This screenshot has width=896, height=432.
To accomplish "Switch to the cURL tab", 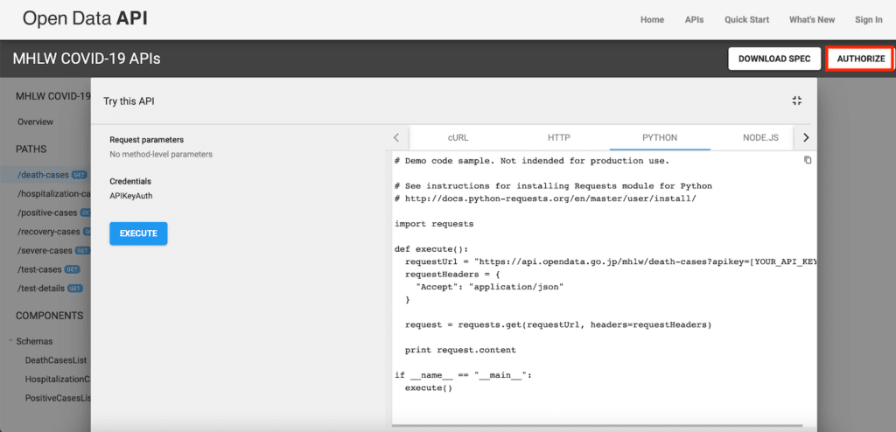I will click(458, 137).
